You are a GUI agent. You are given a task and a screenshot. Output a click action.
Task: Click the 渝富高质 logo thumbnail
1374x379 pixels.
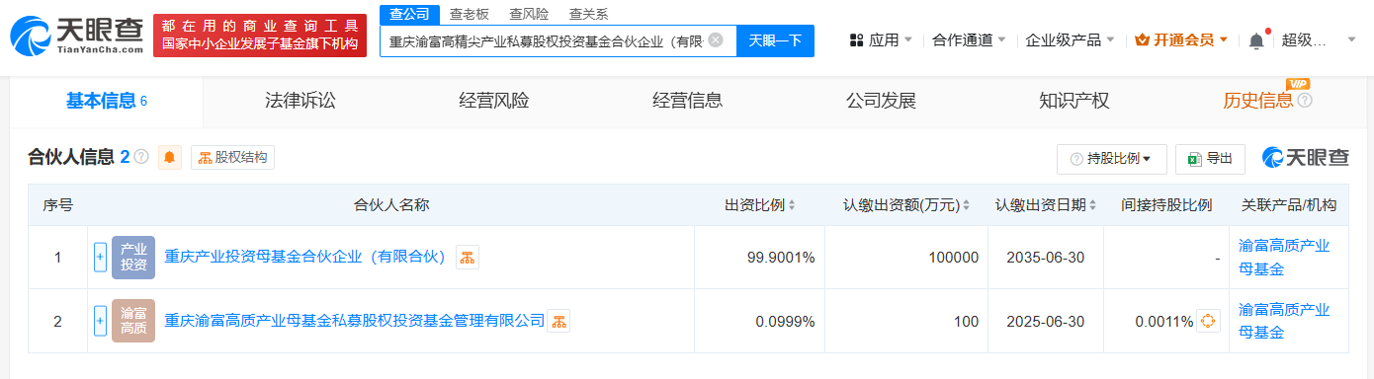(133, 321)
